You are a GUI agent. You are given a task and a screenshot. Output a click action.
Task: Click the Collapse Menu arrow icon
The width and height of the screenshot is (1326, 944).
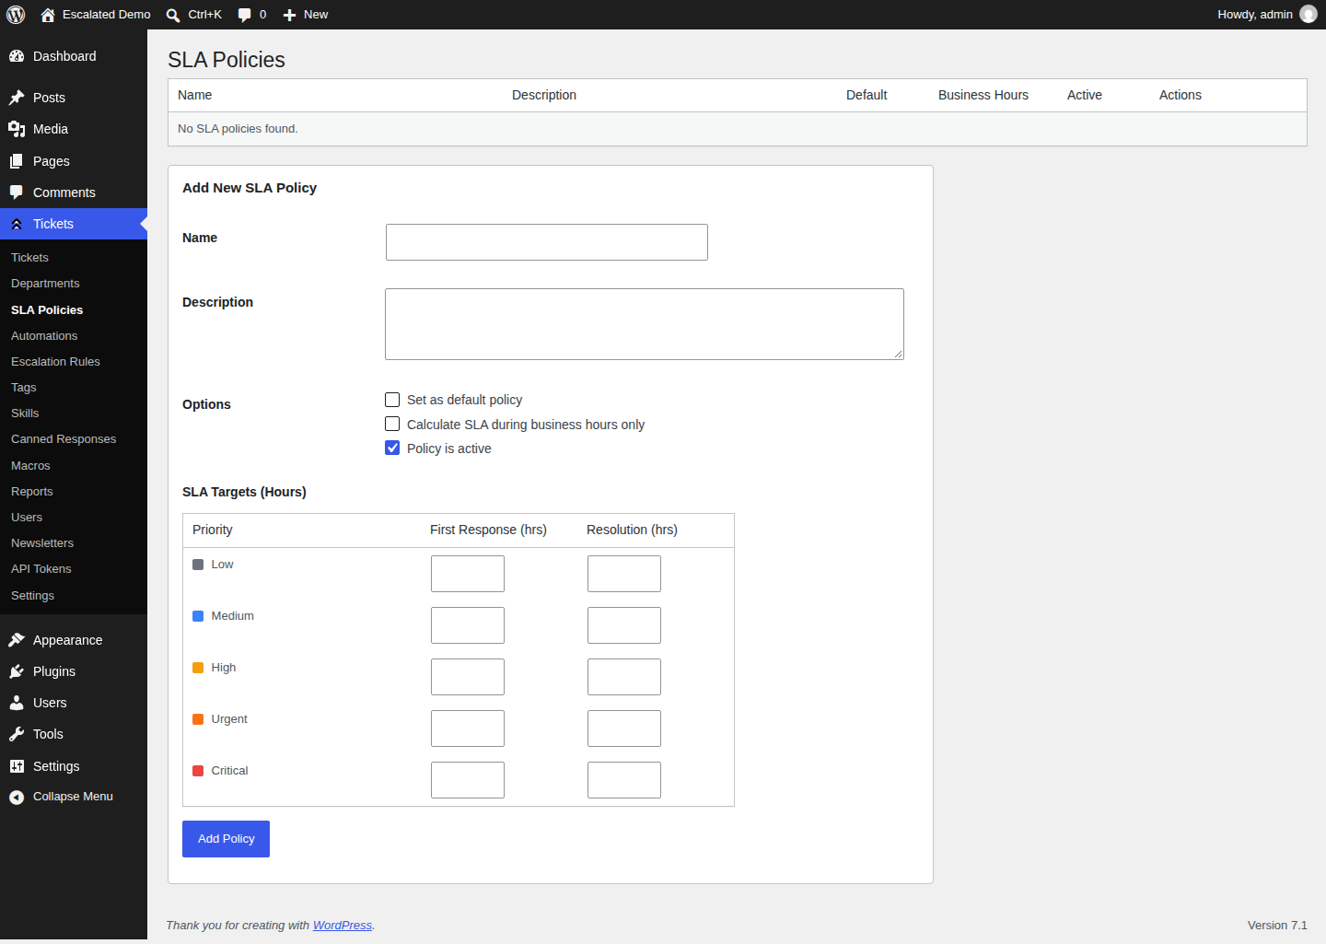[x=17, y=797]
